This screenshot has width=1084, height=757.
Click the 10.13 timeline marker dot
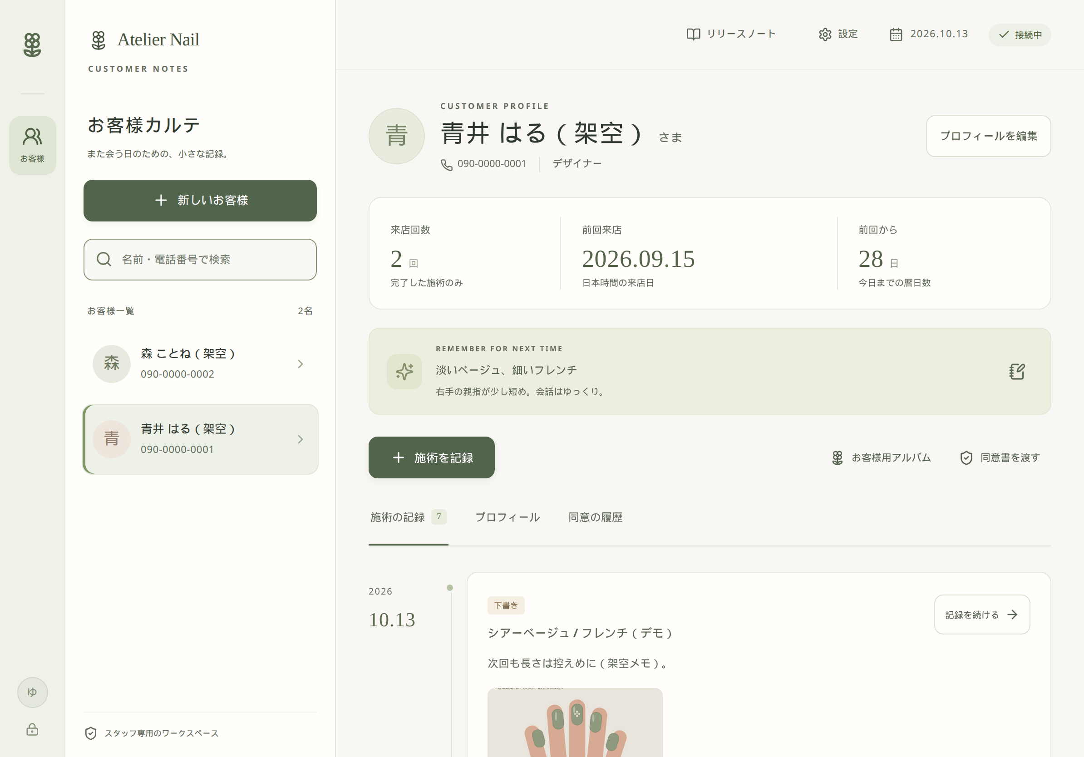(x=449, y=588)
